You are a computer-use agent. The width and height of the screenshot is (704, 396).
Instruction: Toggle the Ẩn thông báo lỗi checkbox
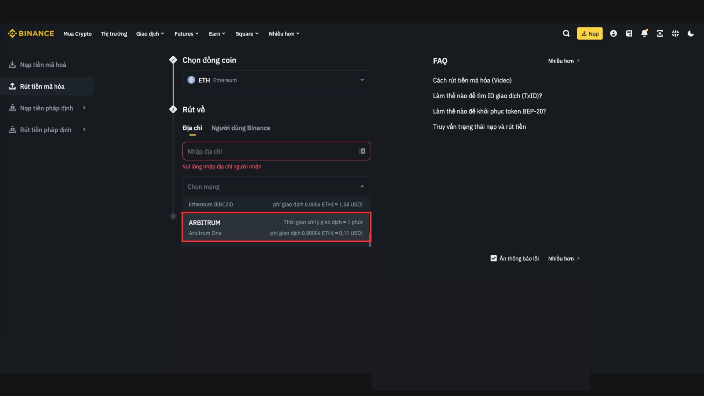coord(494,258)
